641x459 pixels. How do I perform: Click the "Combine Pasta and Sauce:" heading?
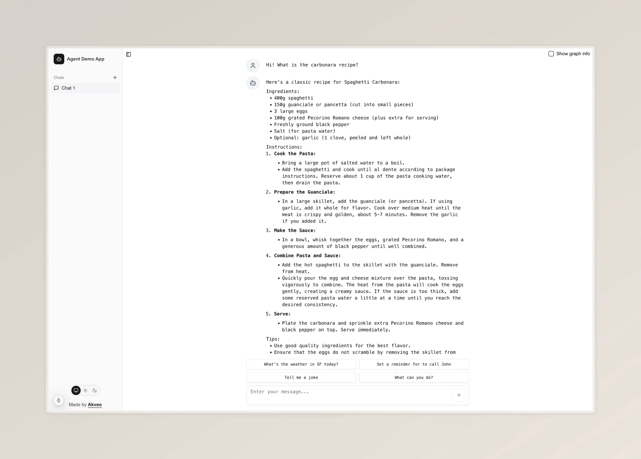click(307, 255)
